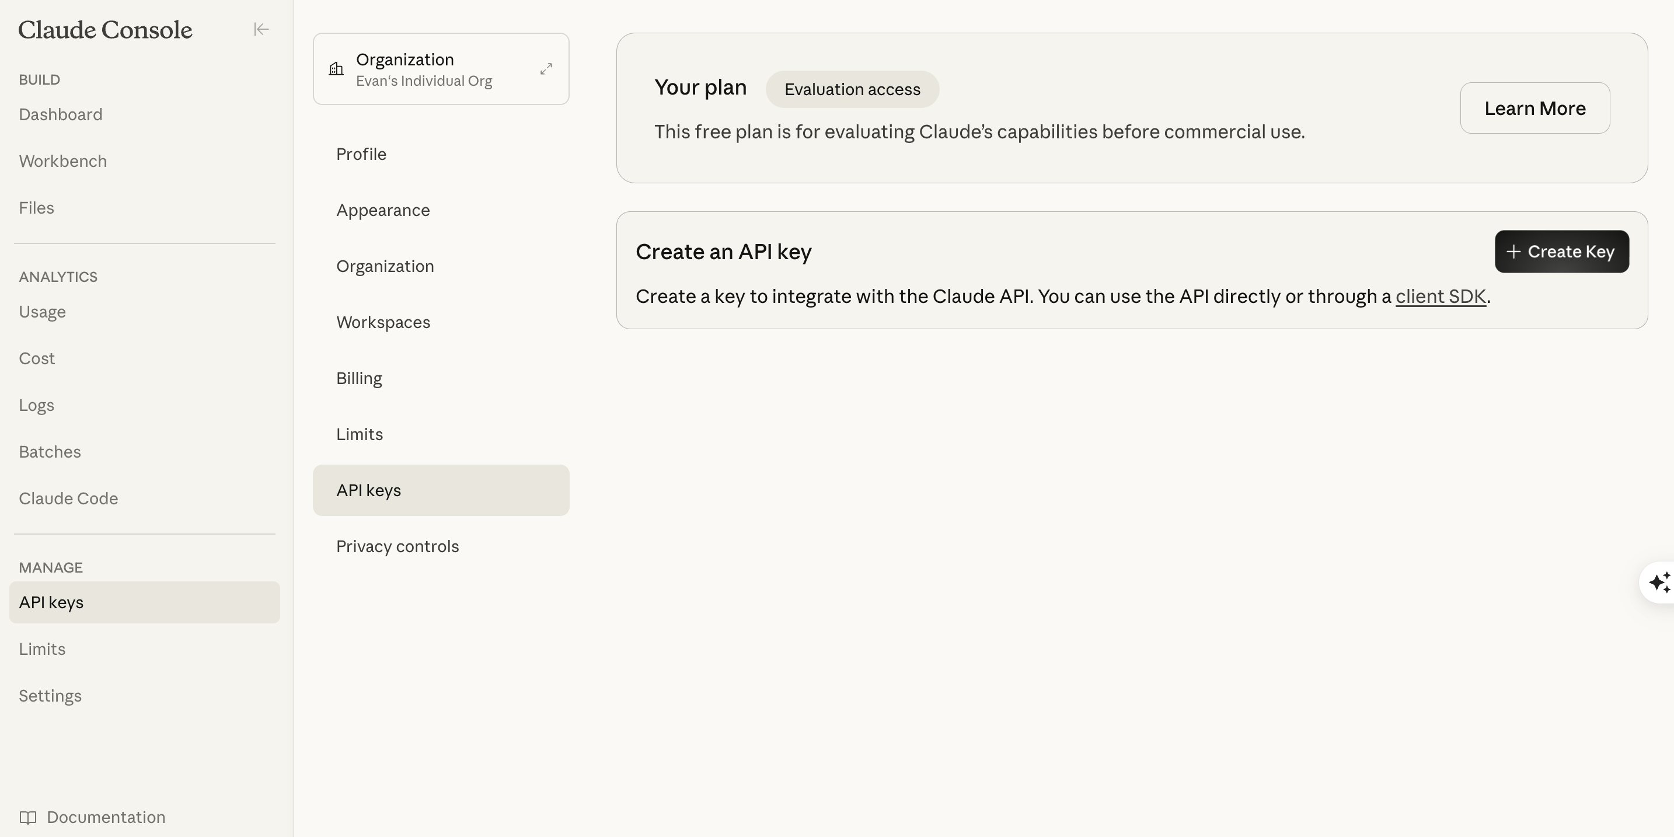Image resolution: width=1674 pixels, height=837 pixels.
Task: Open Batches in the sidebar
Action: 50,452
